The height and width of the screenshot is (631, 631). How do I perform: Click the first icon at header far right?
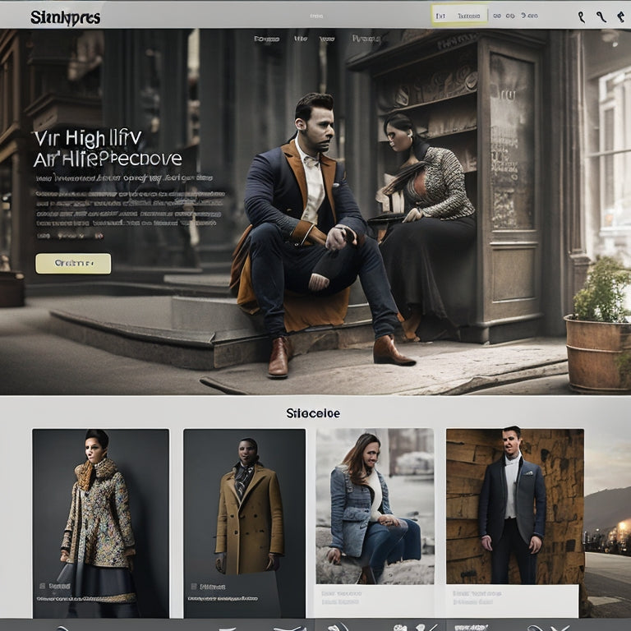click(x=582, y=16)
